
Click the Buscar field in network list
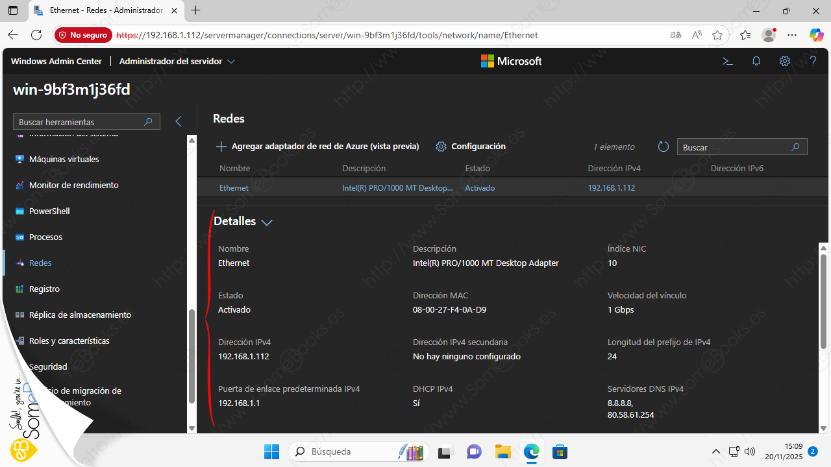pos(734,147)
